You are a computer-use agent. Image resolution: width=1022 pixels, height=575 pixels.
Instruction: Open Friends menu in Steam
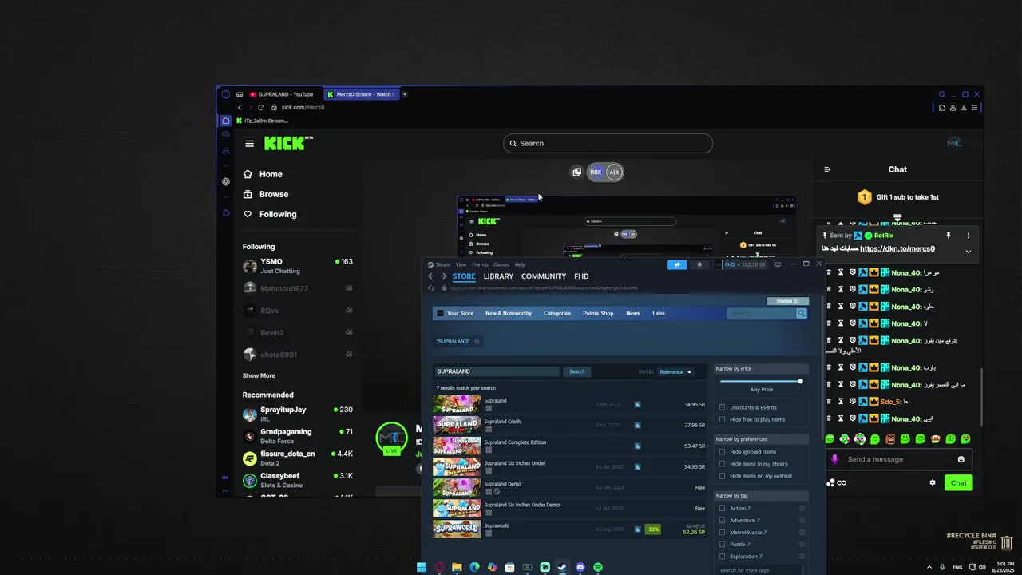coord(480,264)
